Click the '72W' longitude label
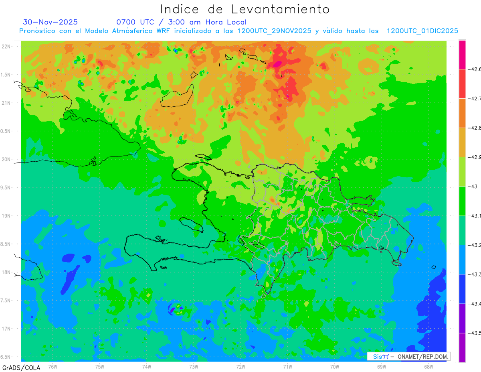This screenshot has width=481, height=372. [x=240, y=366]
